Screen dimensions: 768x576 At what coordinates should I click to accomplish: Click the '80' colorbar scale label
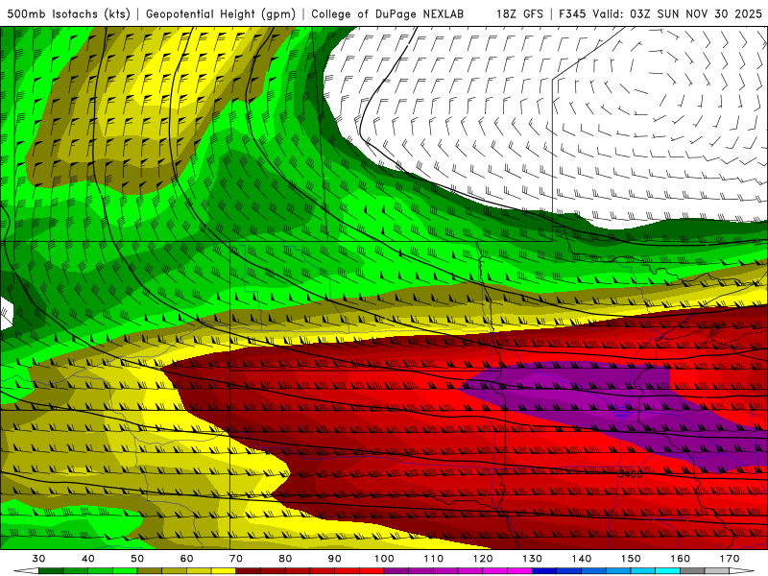point(285,559)
